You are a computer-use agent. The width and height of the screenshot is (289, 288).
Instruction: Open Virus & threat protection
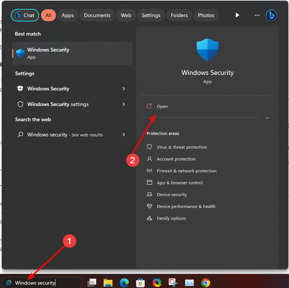click(182, 147)
